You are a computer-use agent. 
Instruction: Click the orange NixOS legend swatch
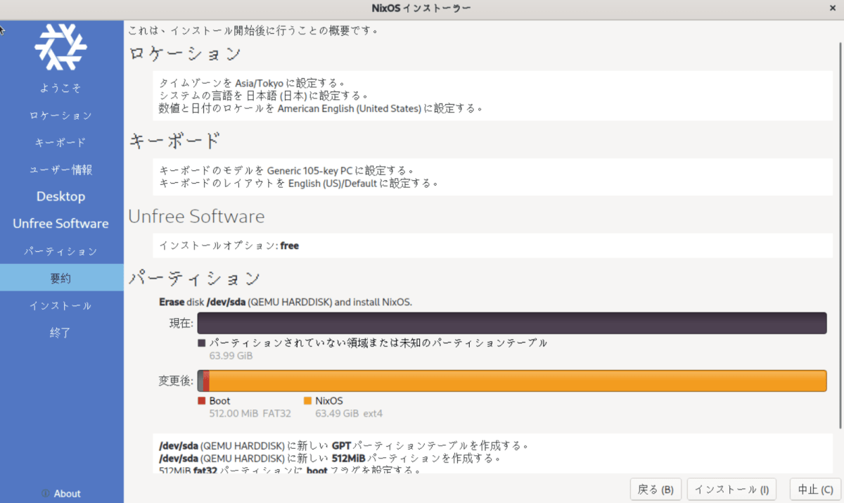click(307, 401)
